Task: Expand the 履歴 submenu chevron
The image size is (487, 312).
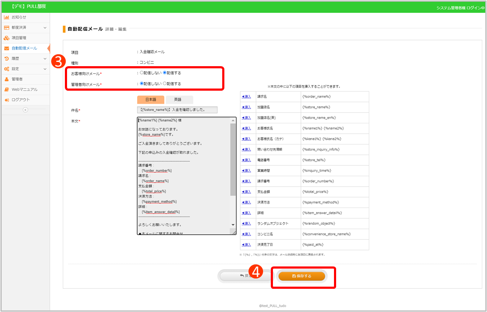Action: tap(45, 58)
